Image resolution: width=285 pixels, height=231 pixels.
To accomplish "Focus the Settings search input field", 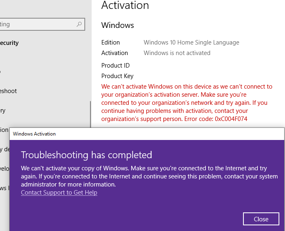I will (x=42, y=24).
